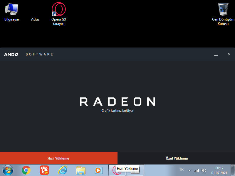Open the GOM Player Plus taskbar icon
Image resolution: width=235 pixels, height=176 pixels.
point(44,170)
